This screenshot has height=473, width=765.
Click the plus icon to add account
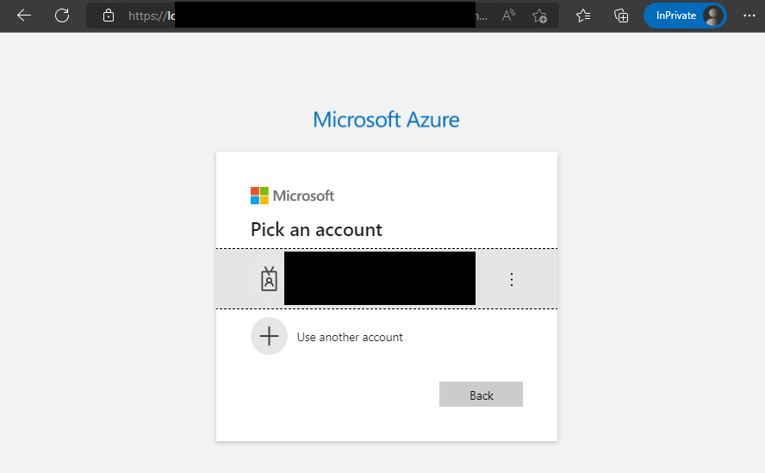pyautogui.click(x=269, y=337)
